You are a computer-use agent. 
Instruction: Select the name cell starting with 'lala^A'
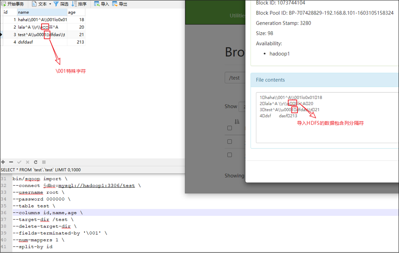tap(42, 27)
